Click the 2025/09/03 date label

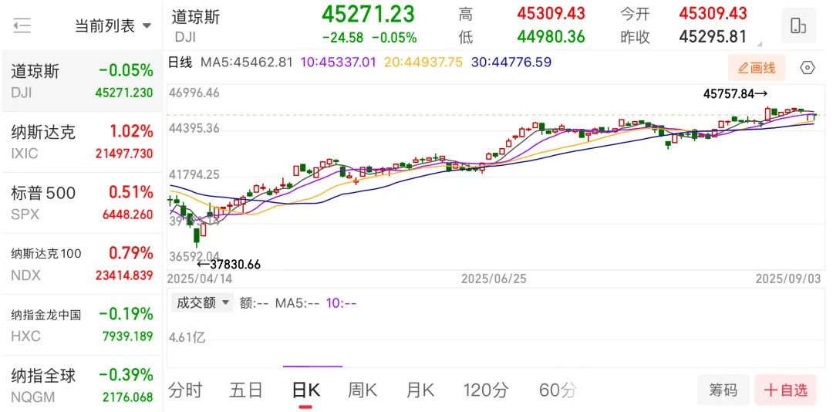click(788, 279)
